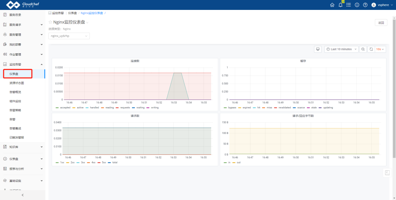Image resolution: width=396 pixels, height=200 pixels.
Task: Select 告警 in the sidebar
Action: click(12, 119)
